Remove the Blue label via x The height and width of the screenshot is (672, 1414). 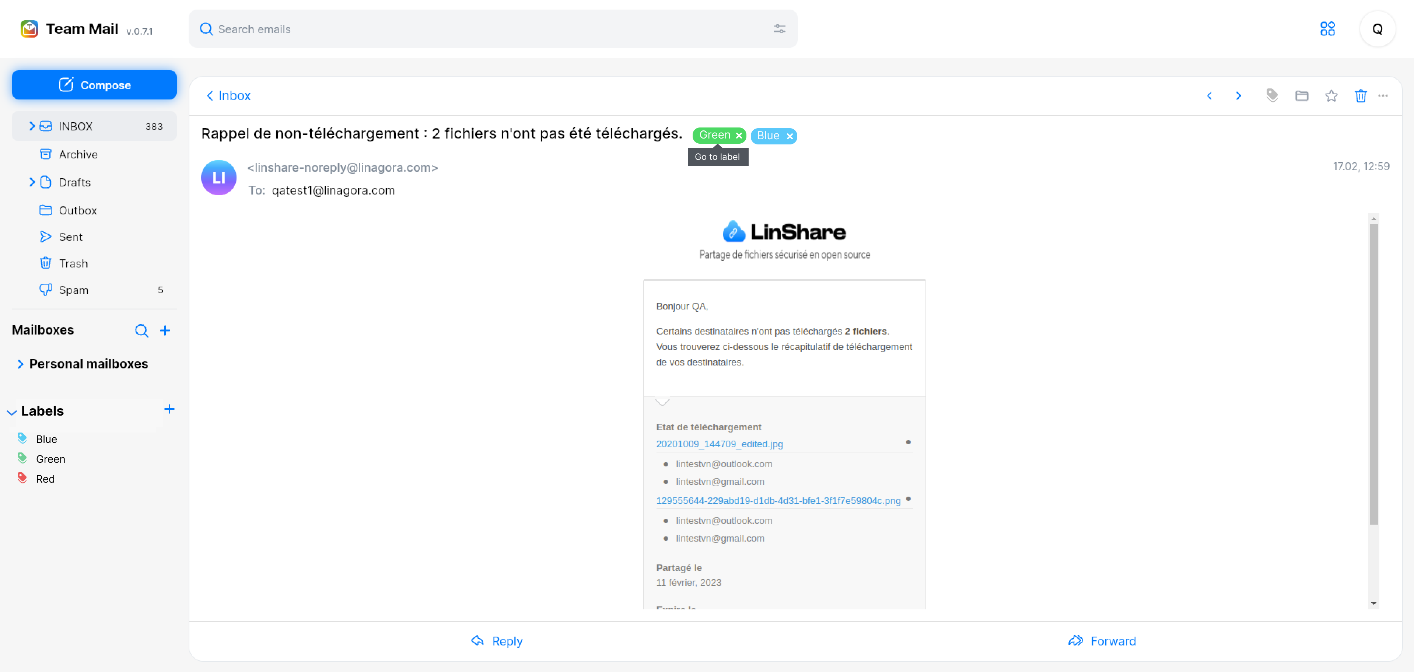pos(789,136)
